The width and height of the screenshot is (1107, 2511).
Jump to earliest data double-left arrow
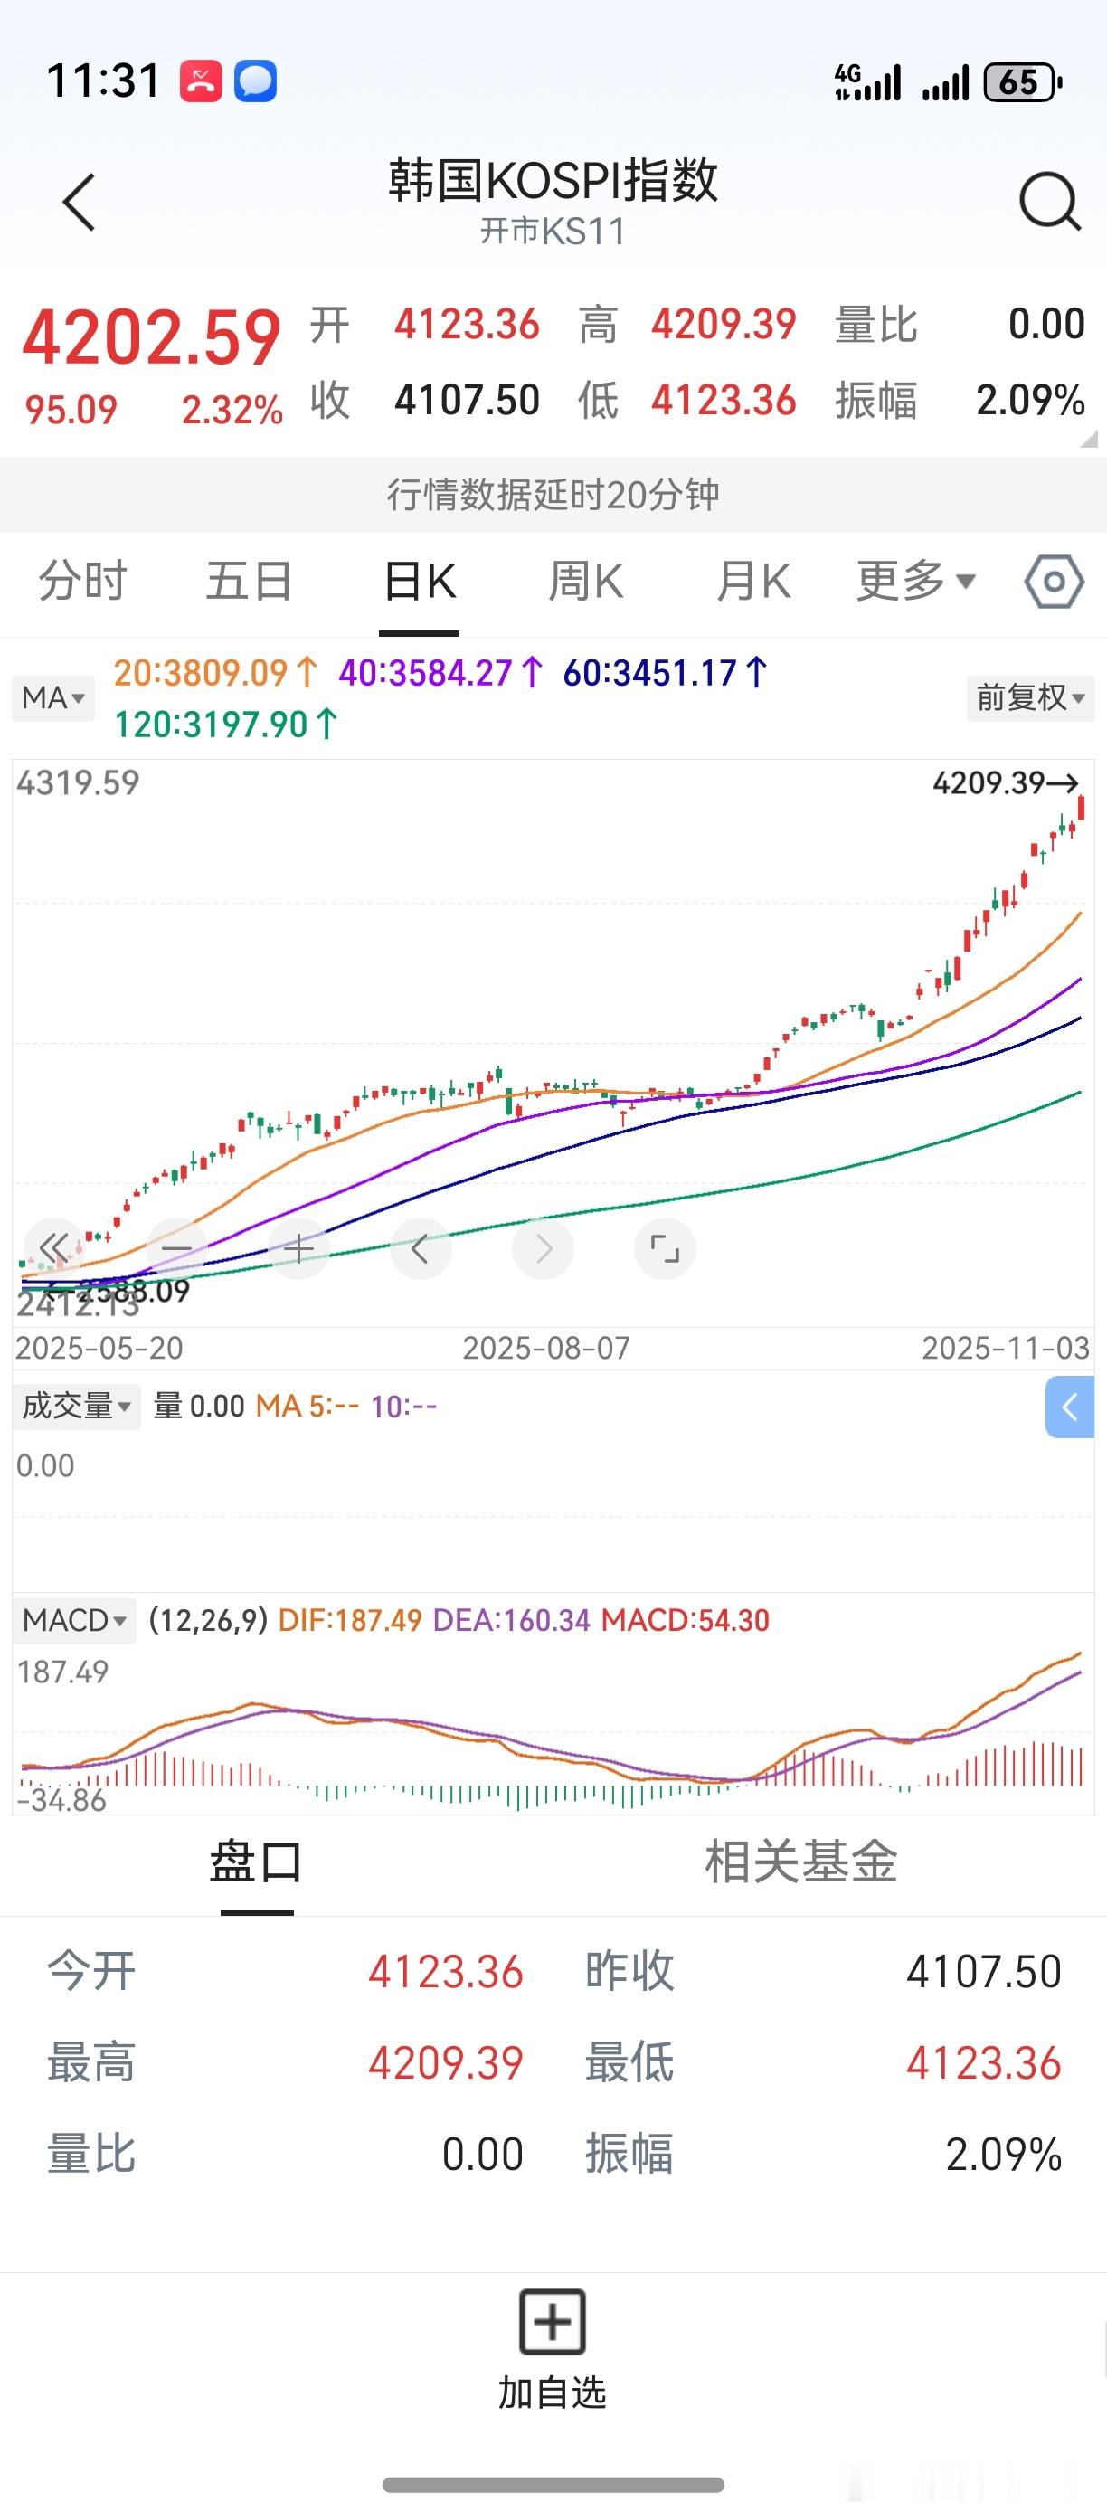53,1247
